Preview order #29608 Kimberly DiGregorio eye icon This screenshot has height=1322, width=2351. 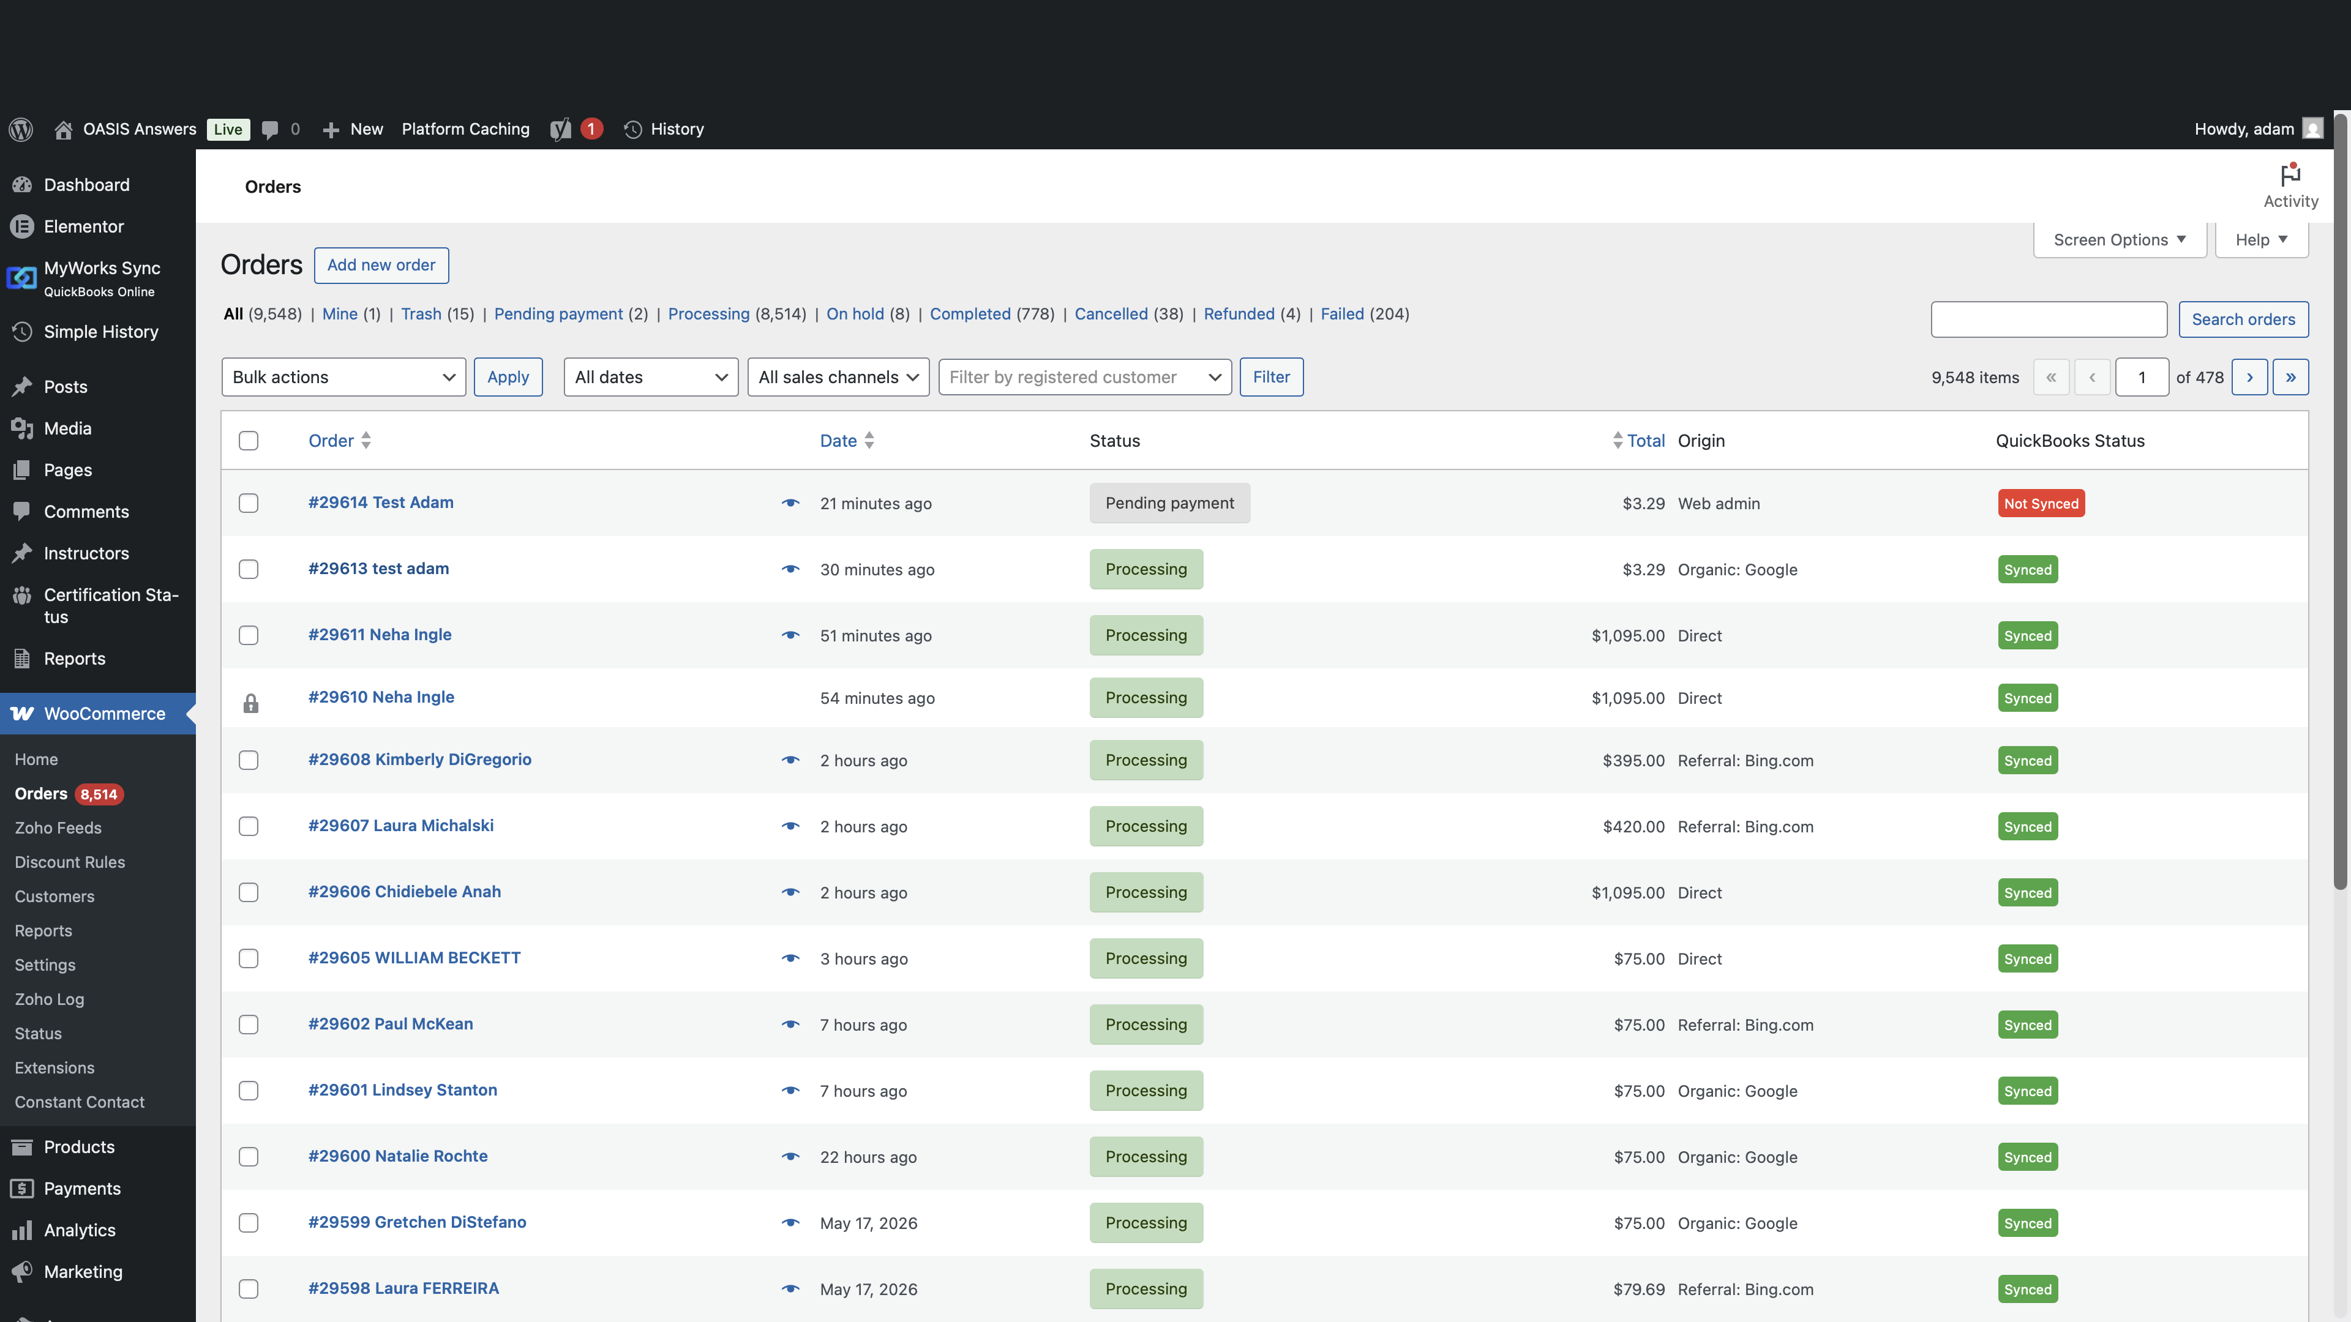790,760
